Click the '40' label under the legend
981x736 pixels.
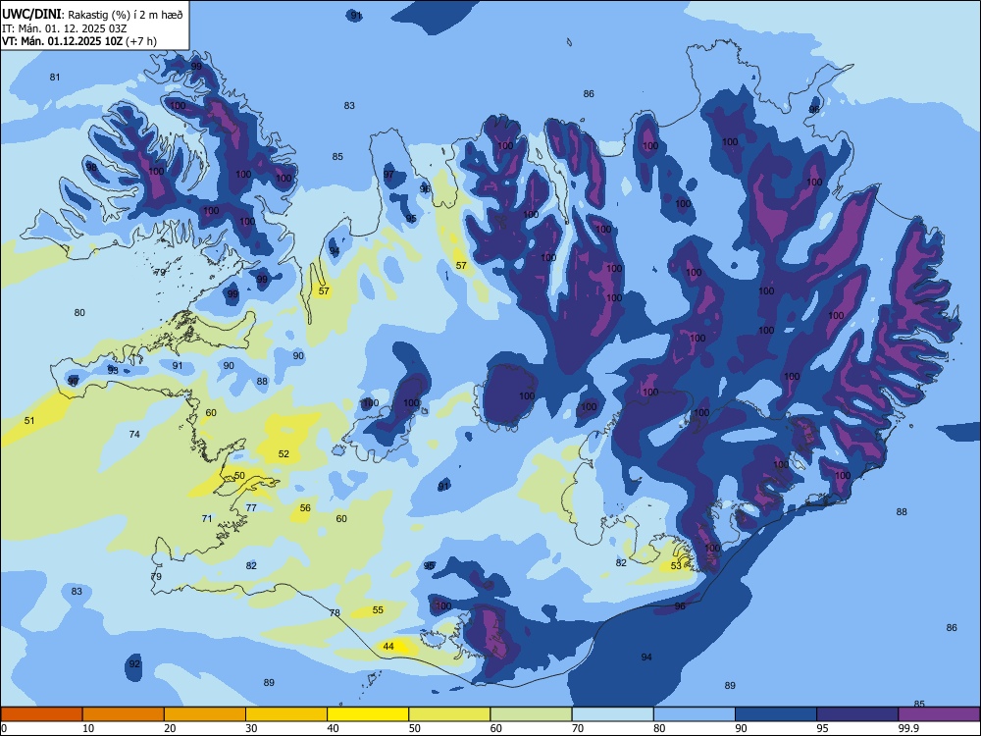tap(333, 728)
